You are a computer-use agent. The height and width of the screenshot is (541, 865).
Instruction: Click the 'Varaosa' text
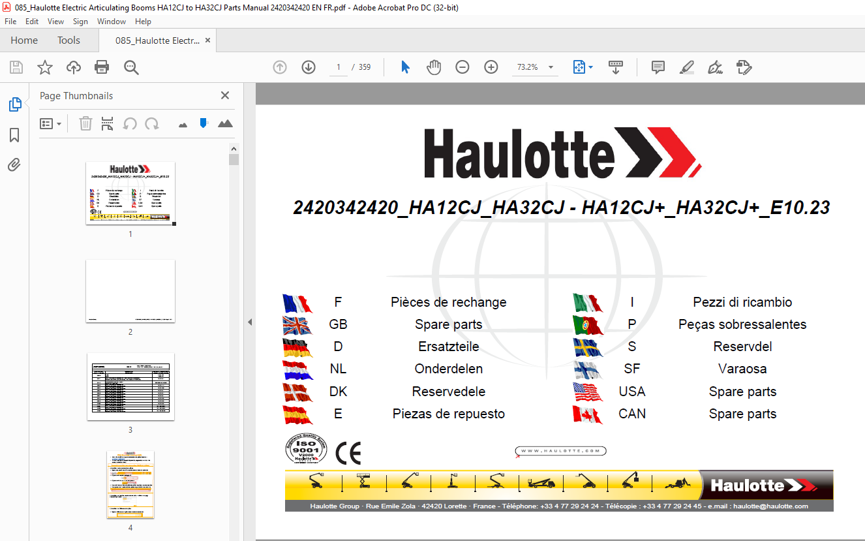coord(742,369)
